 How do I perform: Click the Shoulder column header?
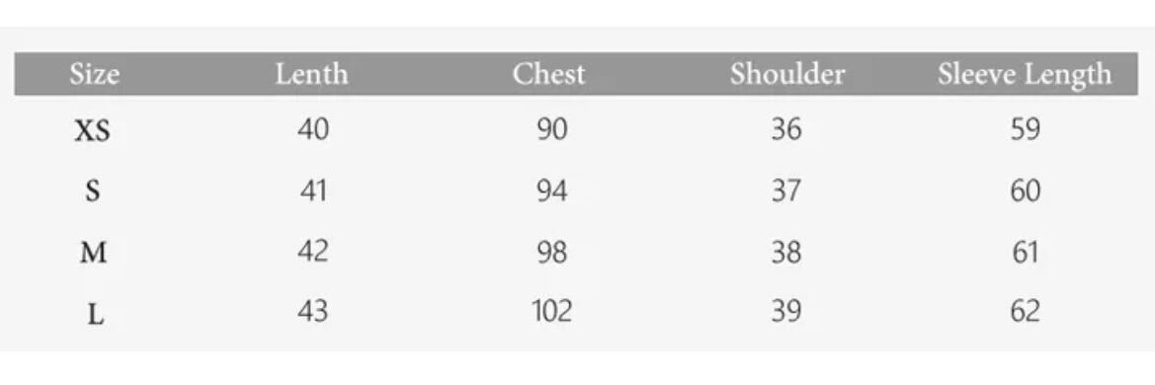click(x=787, y=74)
